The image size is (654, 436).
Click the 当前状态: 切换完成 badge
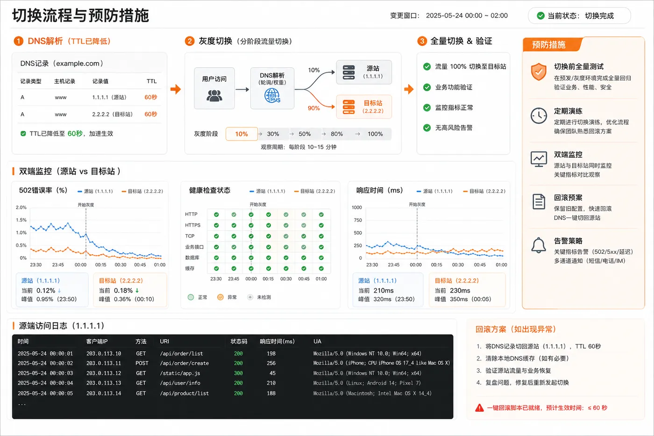click(579, 16)
